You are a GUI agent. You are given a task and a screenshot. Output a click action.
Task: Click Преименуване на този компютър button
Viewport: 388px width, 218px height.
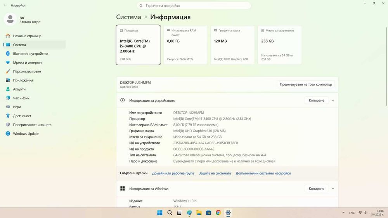[x=306, y=85]
